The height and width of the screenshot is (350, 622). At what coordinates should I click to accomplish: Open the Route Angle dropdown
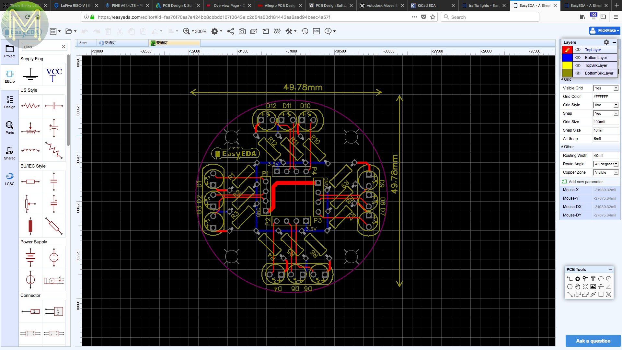pos(606,164)
